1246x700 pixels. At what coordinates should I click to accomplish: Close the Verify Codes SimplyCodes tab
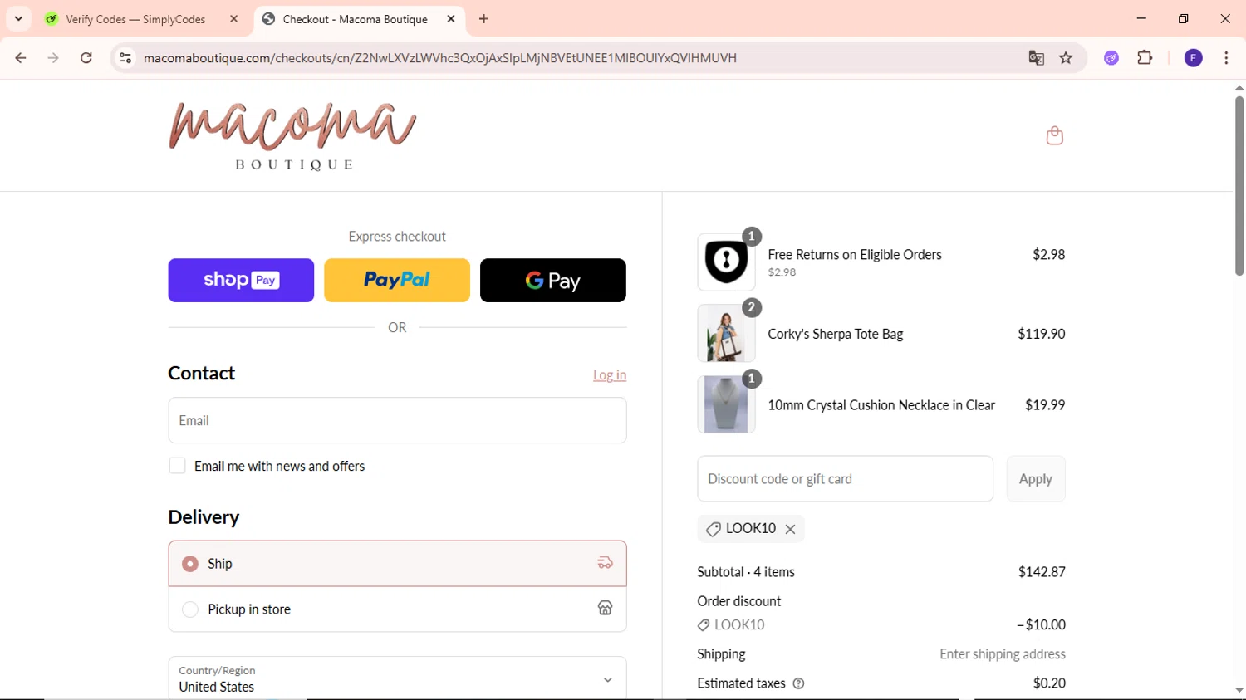coord(234,19)
